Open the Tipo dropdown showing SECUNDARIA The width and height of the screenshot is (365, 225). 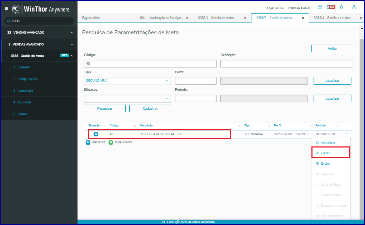coord(127,81)
